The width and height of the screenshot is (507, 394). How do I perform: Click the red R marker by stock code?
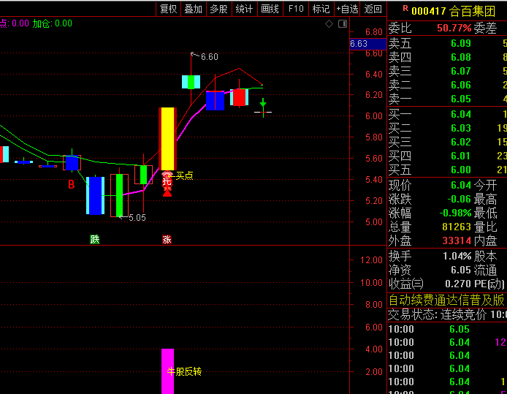pyautogui.click(x=405, y=9)
